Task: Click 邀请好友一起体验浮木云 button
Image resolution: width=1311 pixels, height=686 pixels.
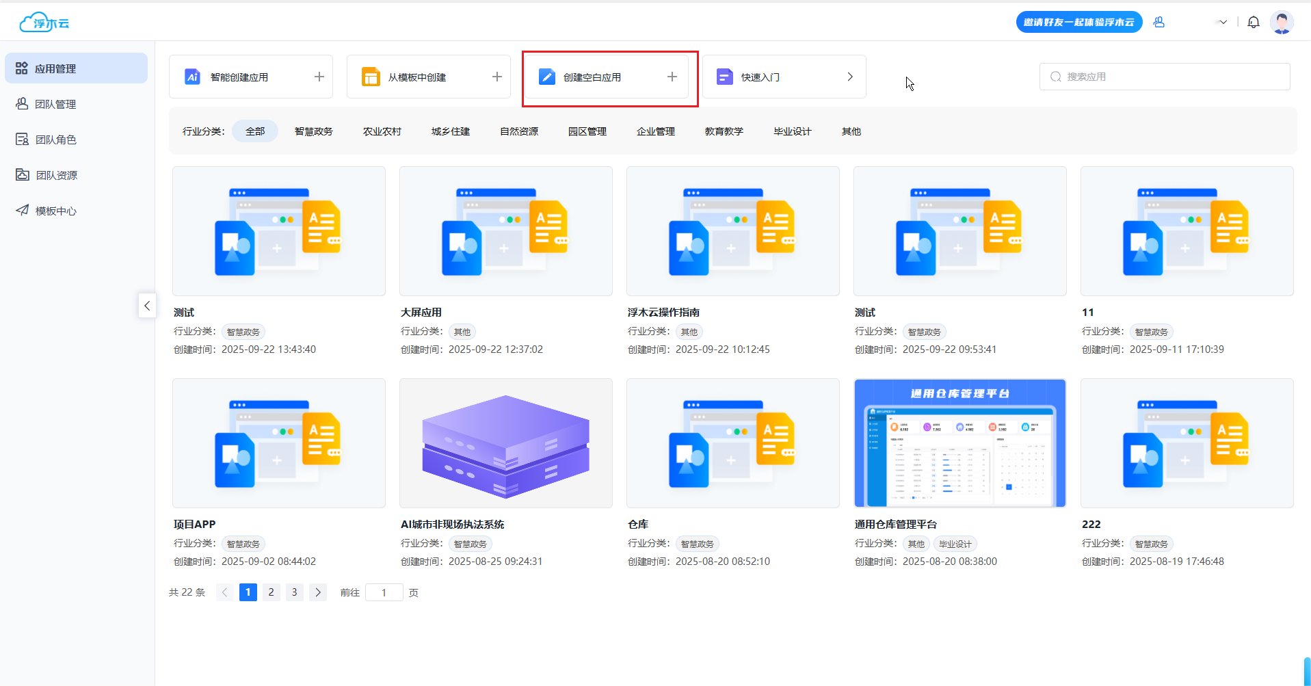Action: [1078, 23]
